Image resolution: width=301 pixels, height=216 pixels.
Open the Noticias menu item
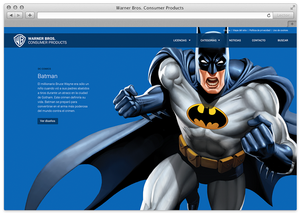[x=235, y=41]
